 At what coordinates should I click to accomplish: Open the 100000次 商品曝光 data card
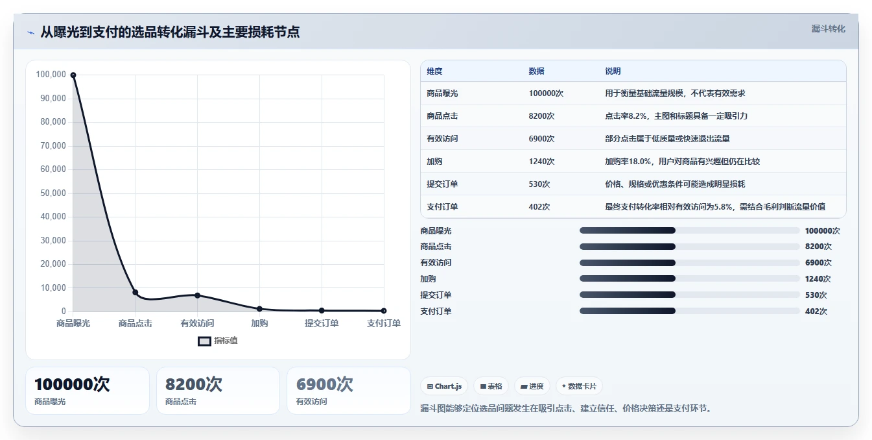coord(88,391)
